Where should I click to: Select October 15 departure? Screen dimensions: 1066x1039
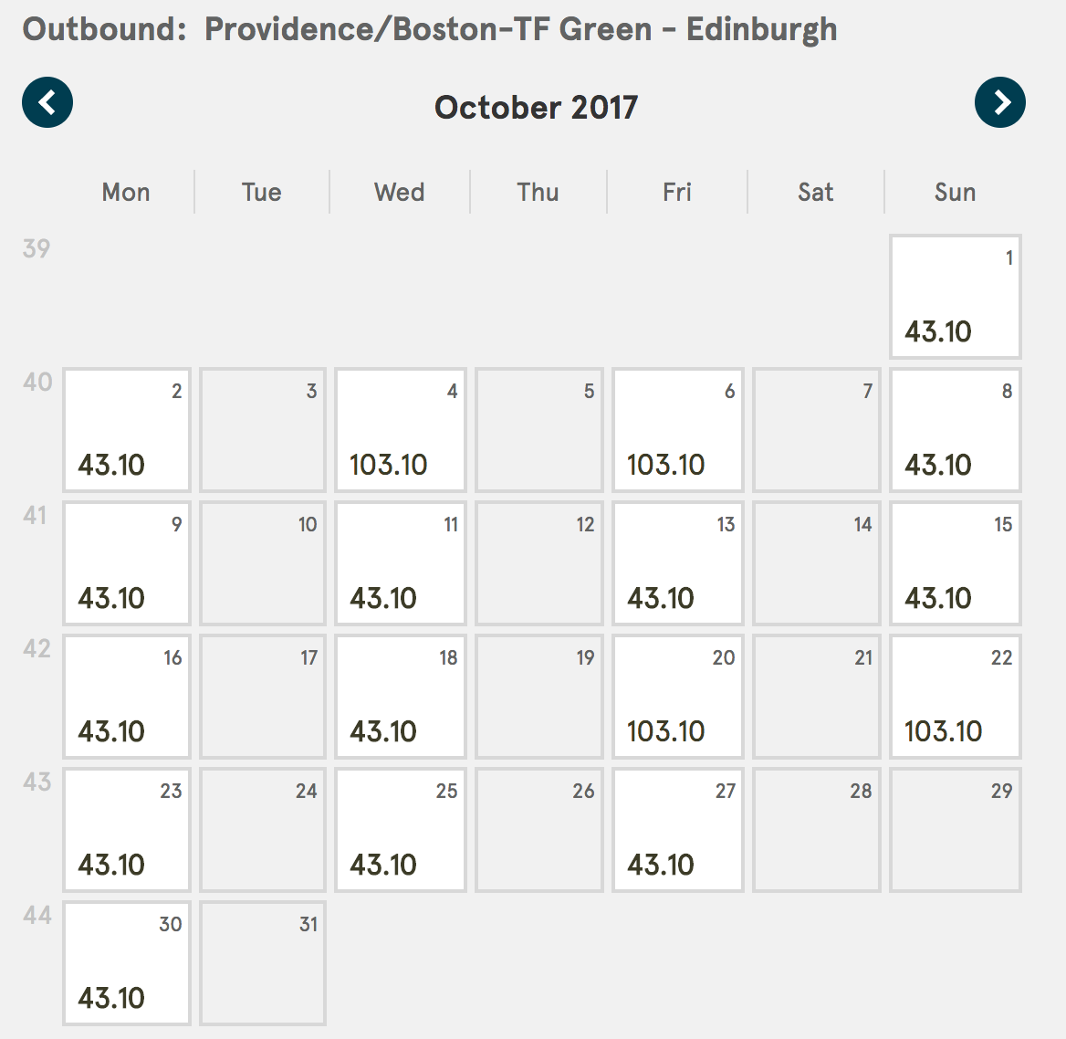pyautogui.click(x=956, y=563)
